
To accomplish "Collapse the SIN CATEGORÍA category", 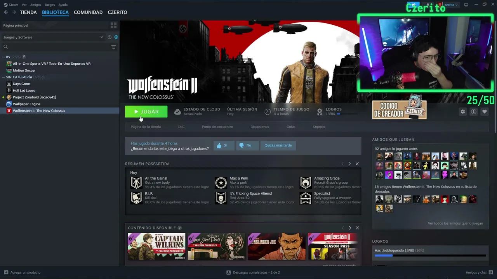I will [3, 77].
